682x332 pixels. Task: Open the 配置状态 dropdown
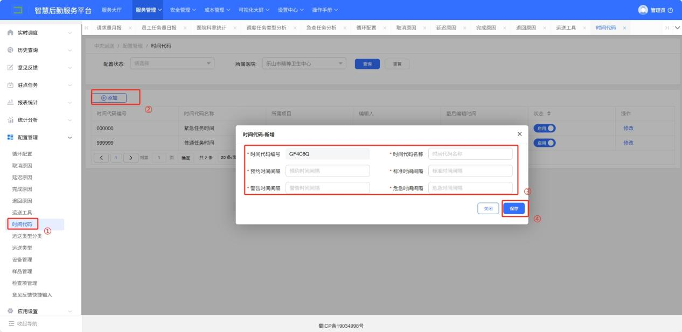tap(172, 63)
